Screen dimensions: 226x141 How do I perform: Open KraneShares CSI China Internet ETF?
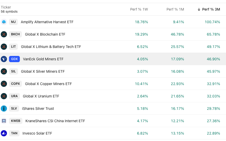[55, 121]
